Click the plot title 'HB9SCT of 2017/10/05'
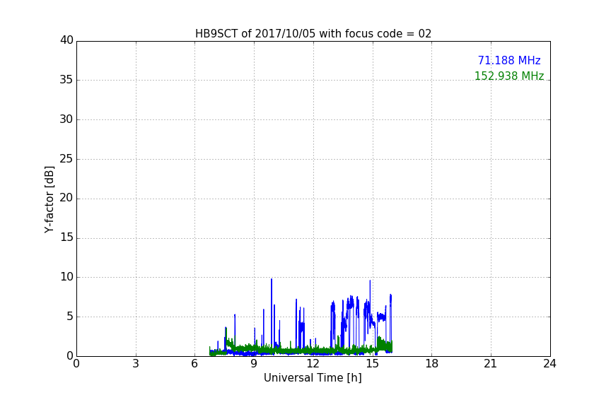The height and width of the screenshot is (407, 611). coord(313,34)
